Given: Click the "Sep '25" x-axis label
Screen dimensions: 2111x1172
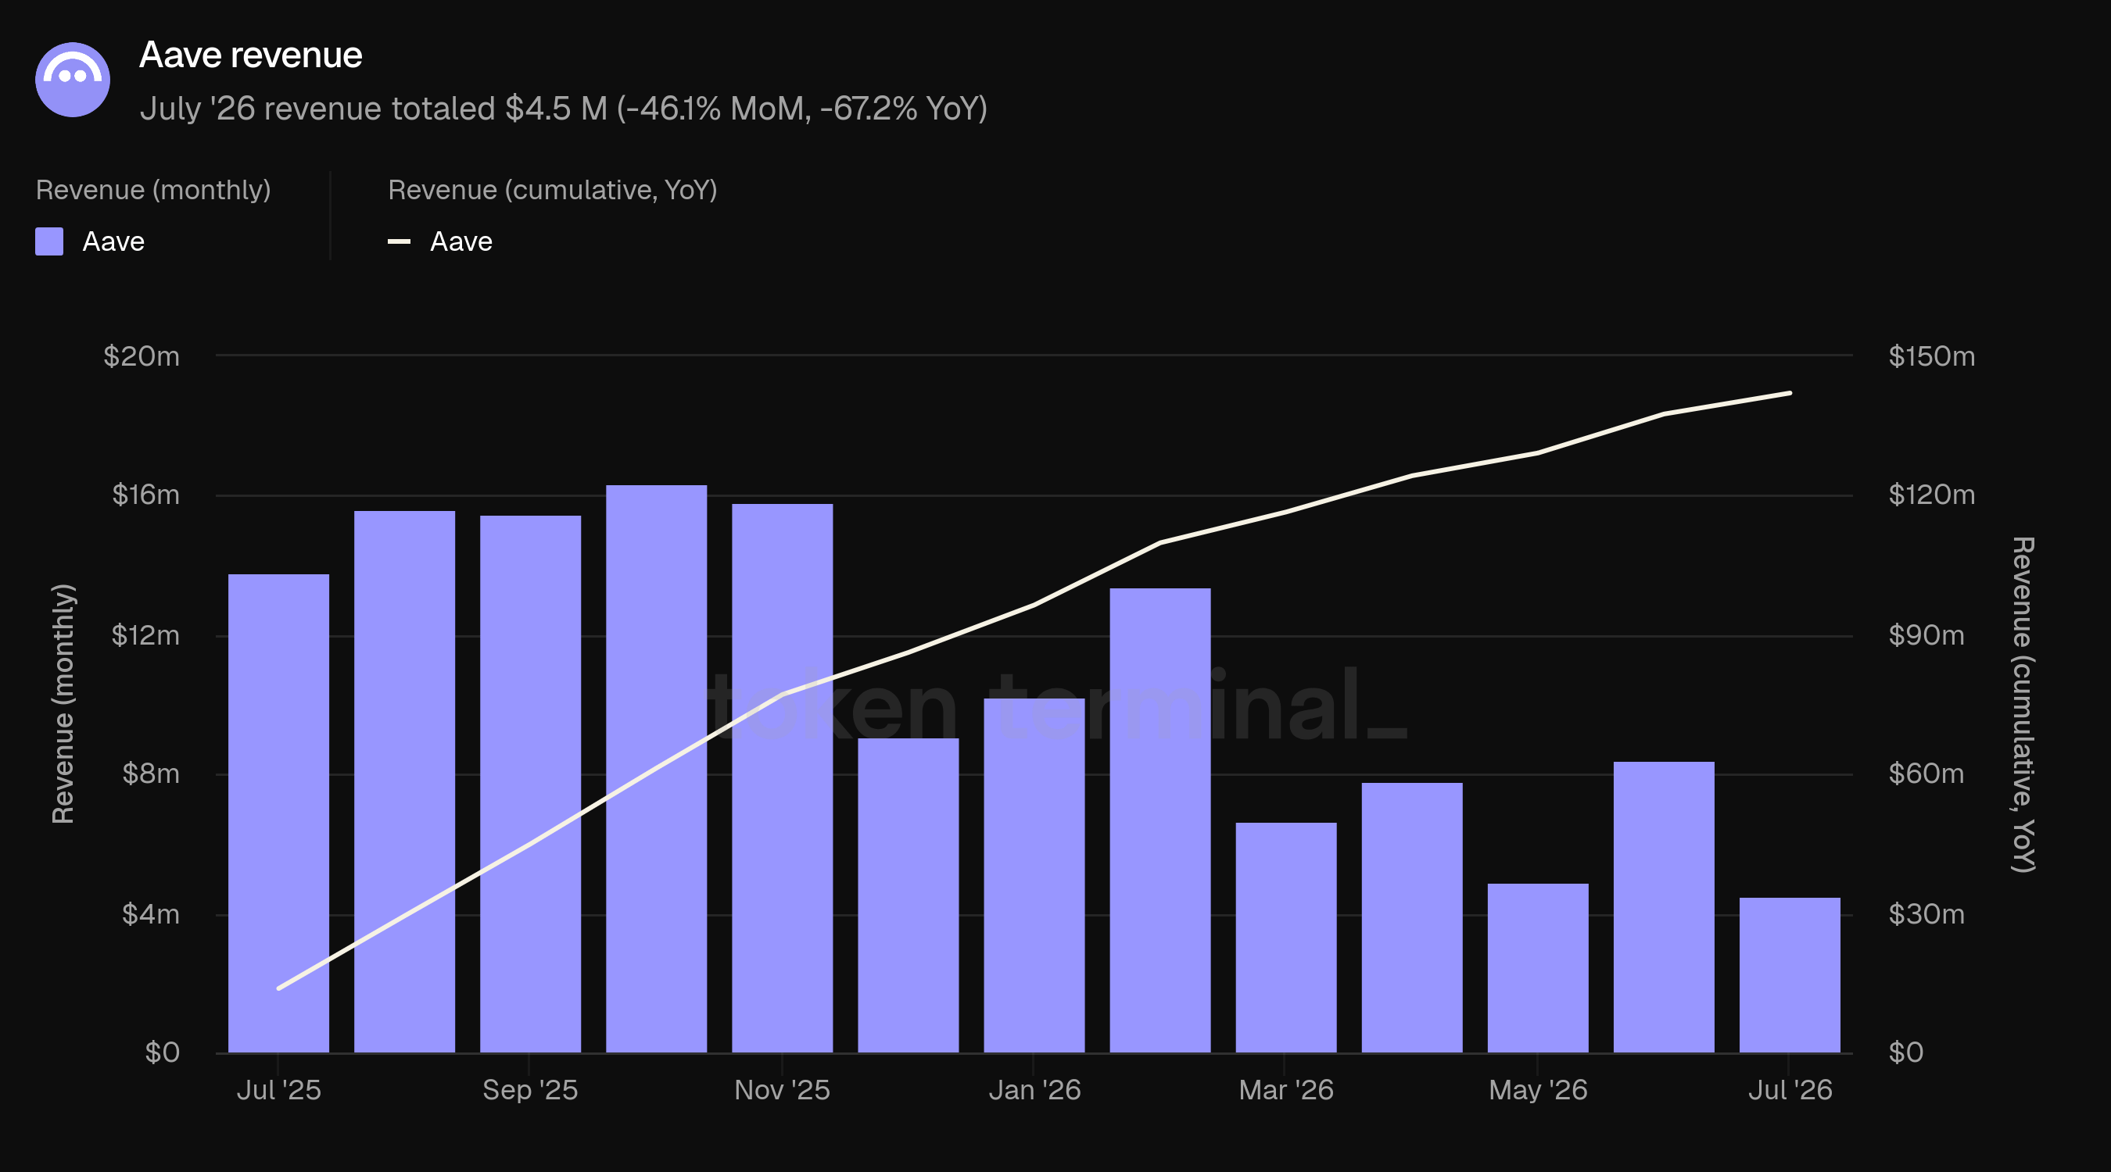Looking at the screenshot, I should pos(530,1090).
